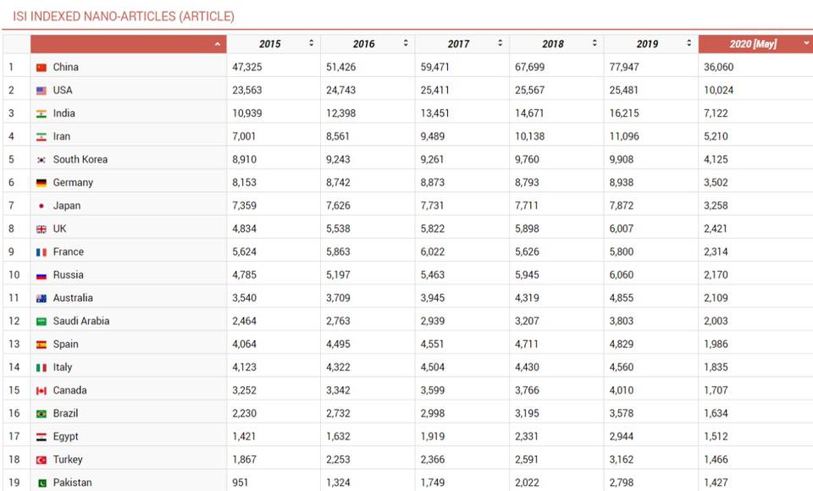Screen dimensions: 813x491
Task: Click the China flag icon
Action: [x=41, y=67]
